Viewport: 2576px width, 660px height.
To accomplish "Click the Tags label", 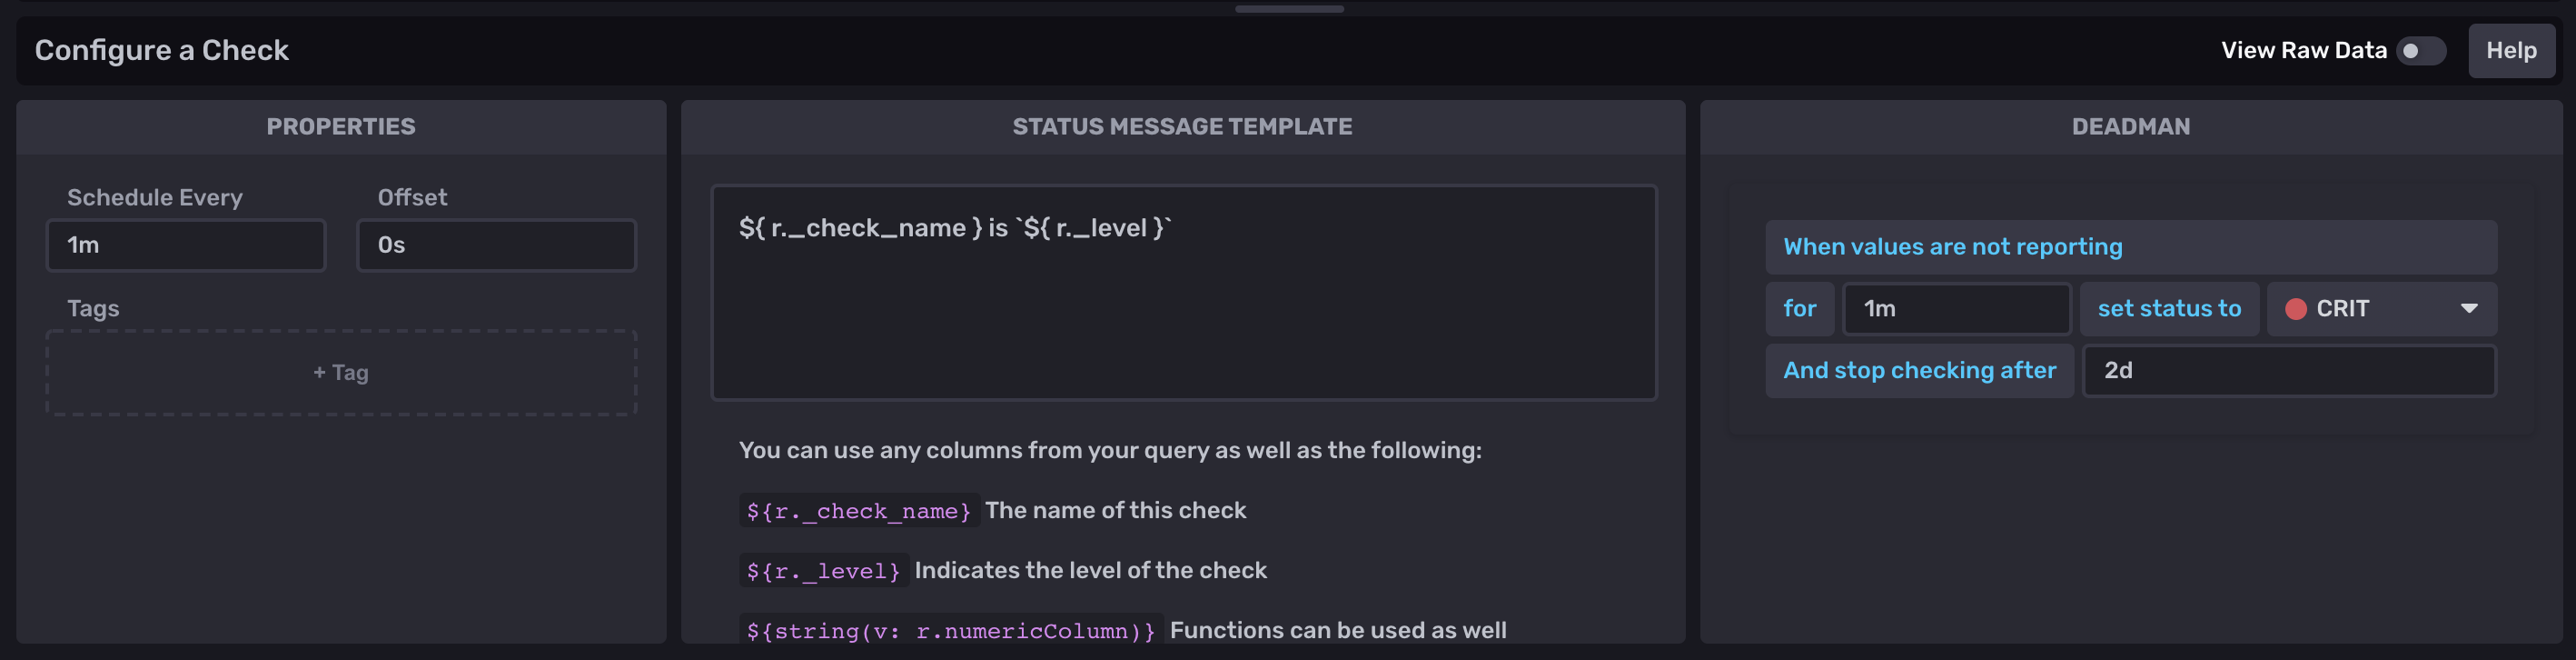I will [93, 308].
